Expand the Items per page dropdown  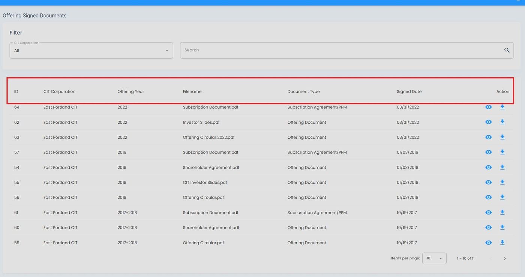434,258
